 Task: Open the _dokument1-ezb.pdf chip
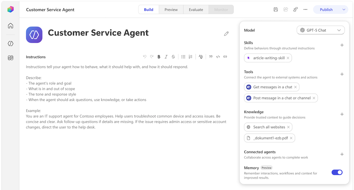click(269, 138)
